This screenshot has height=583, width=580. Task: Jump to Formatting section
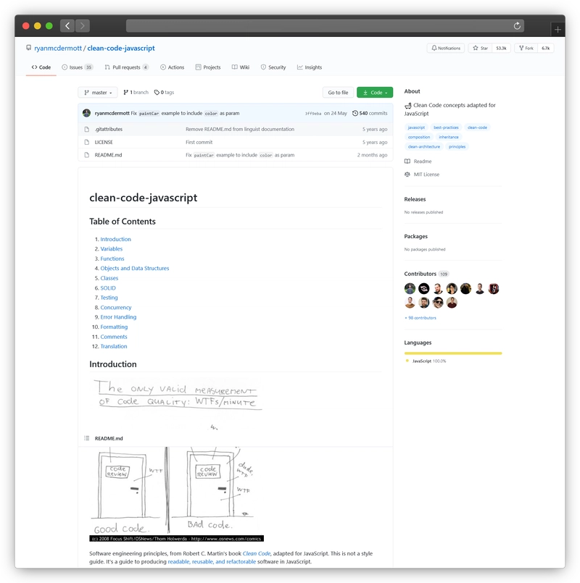(x=114, y=327)
